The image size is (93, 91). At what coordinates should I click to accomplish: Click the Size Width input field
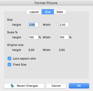click(64, 25)
